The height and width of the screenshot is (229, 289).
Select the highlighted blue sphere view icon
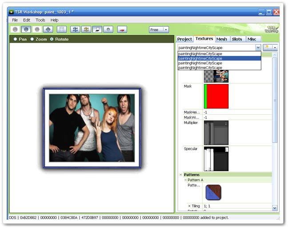tap(26, 29)
